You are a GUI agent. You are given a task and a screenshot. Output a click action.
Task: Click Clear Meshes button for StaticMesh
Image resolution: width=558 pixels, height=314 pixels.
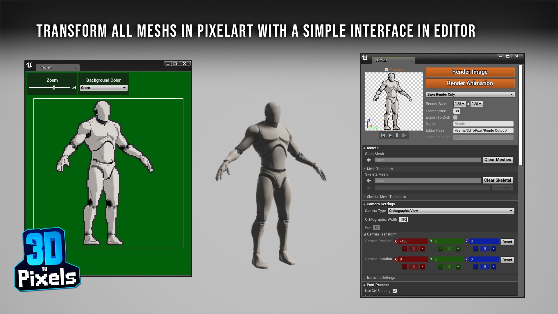pos(498,160)
